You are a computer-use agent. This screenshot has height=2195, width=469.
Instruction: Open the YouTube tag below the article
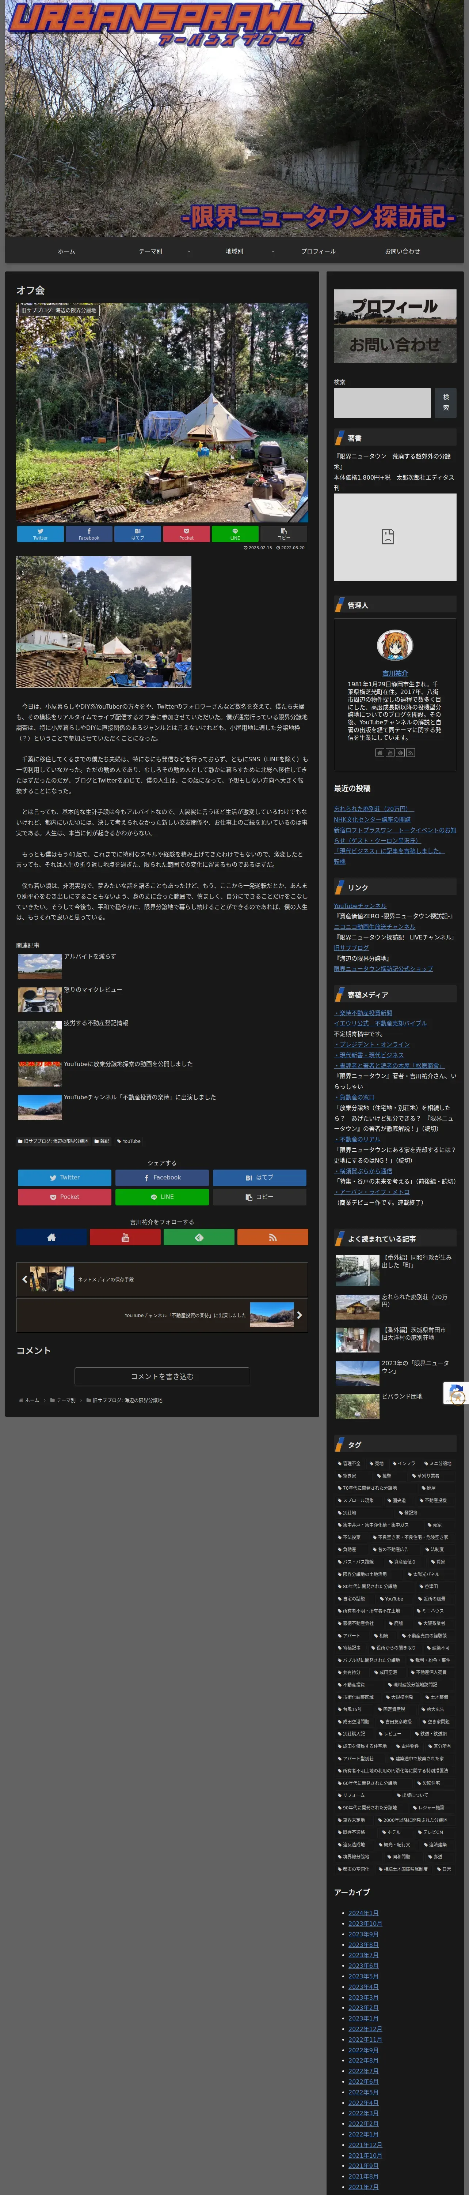tap(129, 1141)
